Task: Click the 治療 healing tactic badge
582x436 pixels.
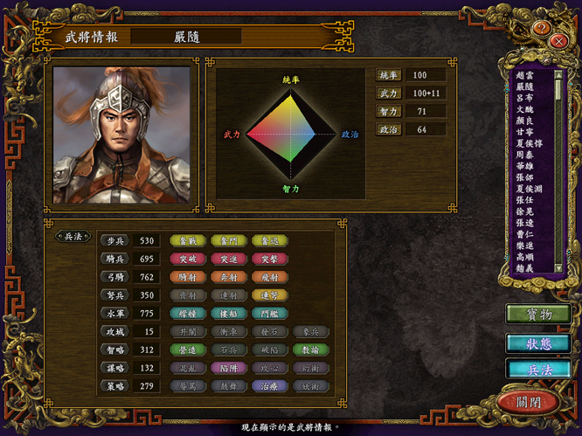Action: click(x=269, y=386)
